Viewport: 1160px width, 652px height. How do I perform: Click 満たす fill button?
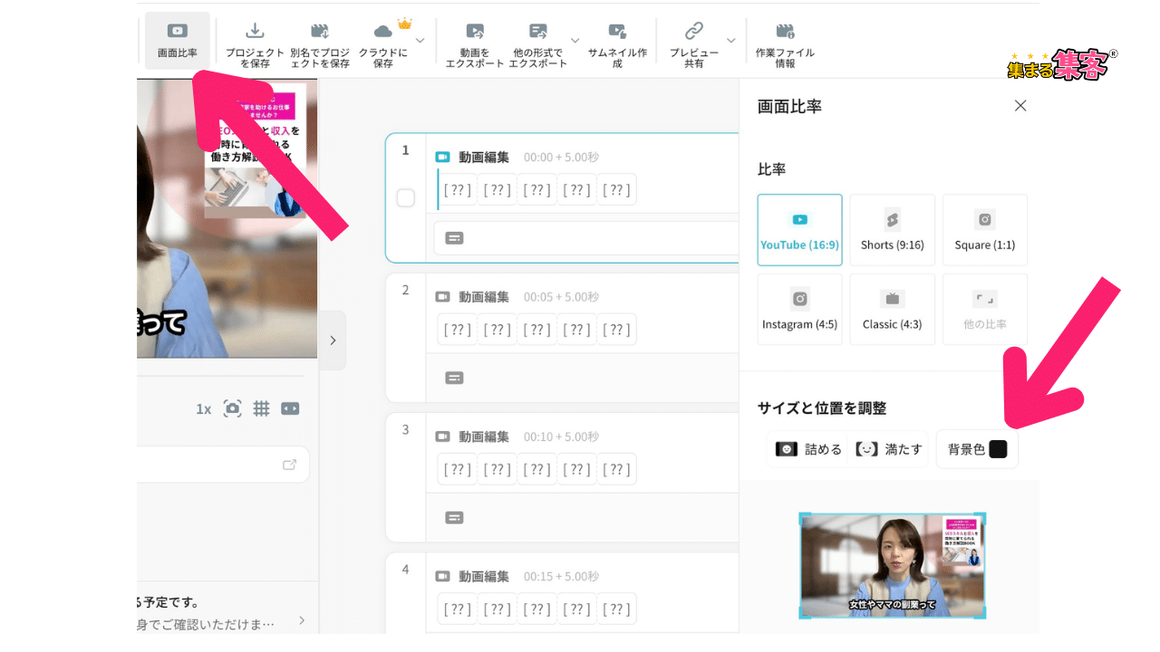889,449
